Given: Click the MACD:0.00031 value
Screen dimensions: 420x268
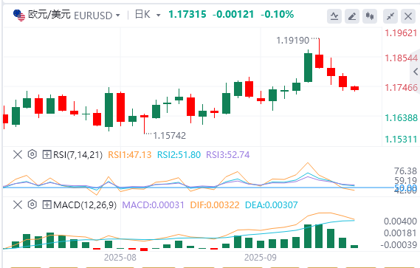Looking at the screenshot, I should (154, 205).
